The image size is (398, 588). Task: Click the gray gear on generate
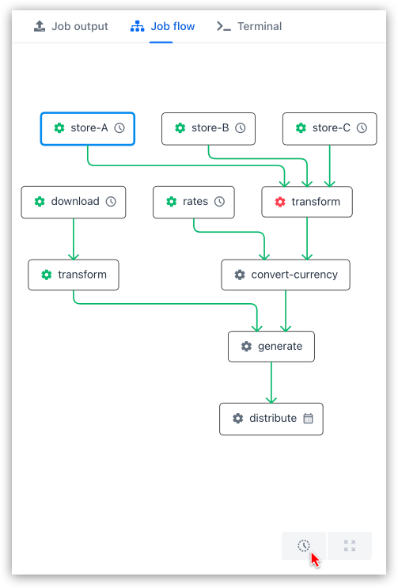[x=246, y=346]
